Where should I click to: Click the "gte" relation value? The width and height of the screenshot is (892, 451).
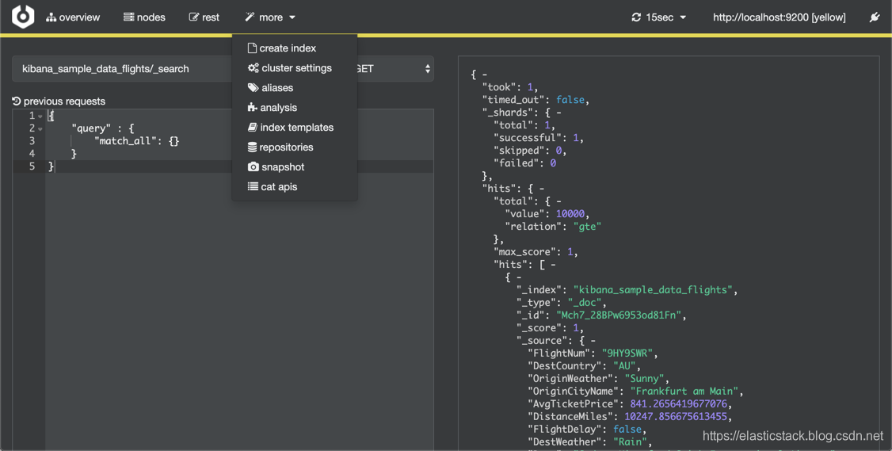pyautogui.click(x=587, y=226)
